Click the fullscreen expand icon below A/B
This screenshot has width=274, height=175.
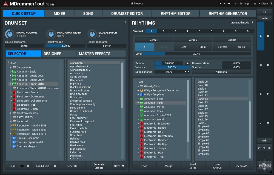pos(259,148)
